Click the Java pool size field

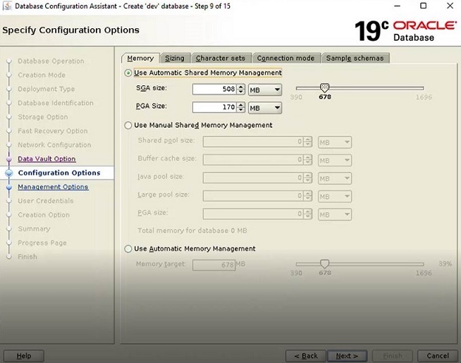tap(253, 178)
